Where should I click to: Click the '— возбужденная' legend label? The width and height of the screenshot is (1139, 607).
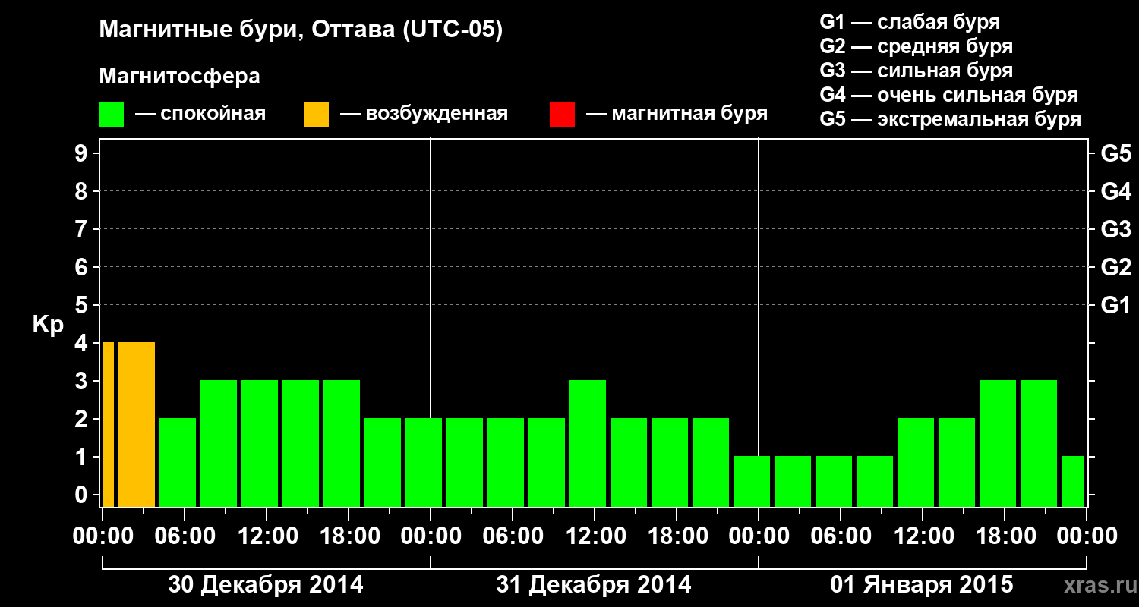pyautogui.click(x=424, y=115)
